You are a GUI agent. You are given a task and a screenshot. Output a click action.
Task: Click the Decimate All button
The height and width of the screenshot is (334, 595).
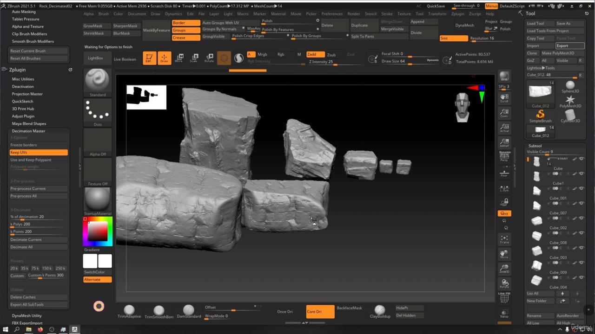point(39,247)
